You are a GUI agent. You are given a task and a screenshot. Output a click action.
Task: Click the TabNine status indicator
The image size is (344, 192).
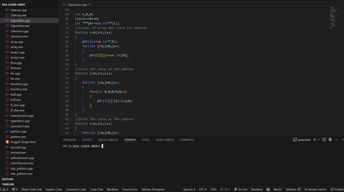(293, 189)
